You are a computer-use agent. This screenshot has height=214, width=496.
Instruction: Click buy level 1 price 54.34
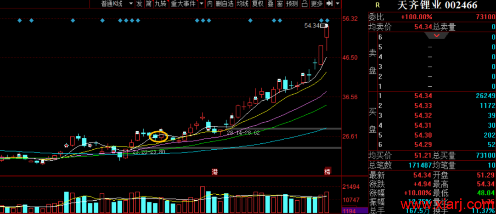[x=423, y=96]
